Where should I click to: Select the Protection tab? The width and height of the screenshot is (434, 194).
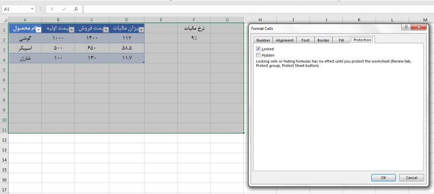[362, 40]
